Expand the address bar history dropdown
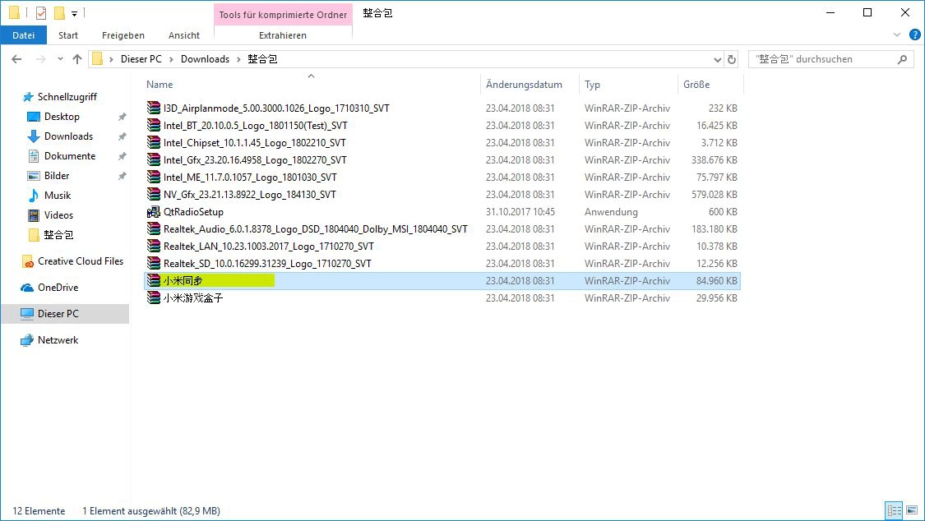925x521 pixels. point(717,59)
